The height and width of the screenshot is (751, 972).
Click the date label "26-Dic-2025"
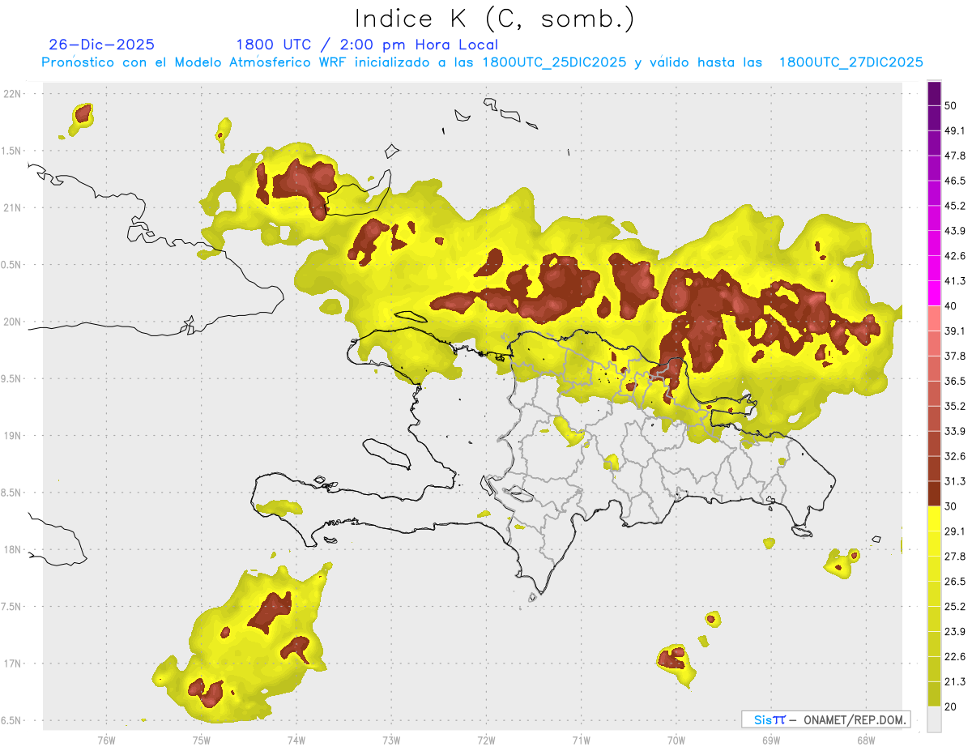tap(101, 45)
